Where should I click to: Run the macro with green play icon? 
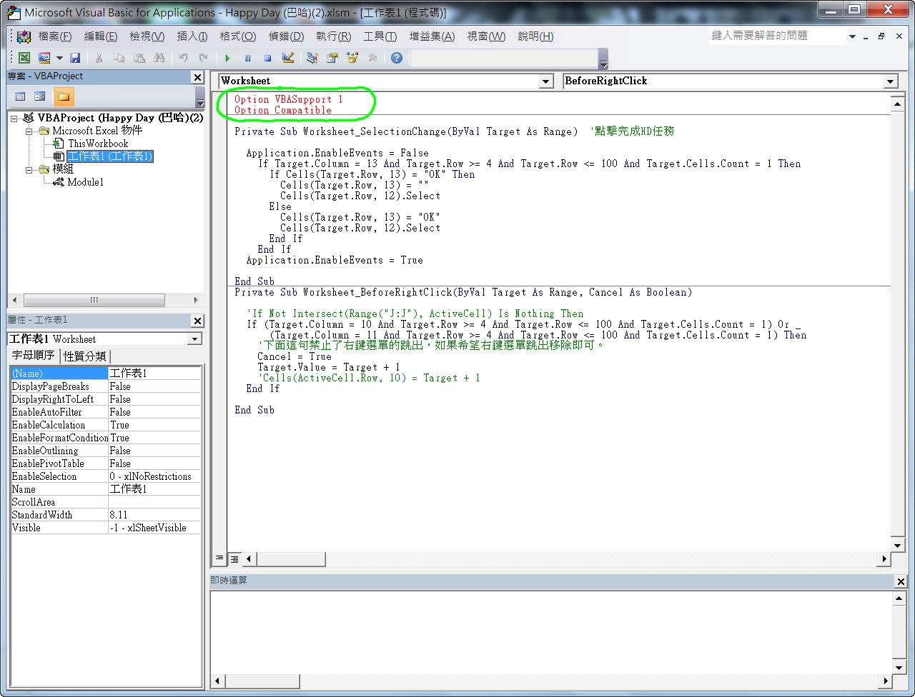tap(227, 58)
